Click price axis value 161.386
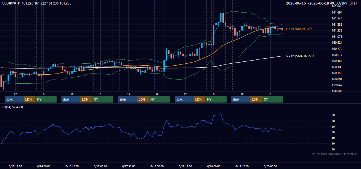 (x=337, y=25)
